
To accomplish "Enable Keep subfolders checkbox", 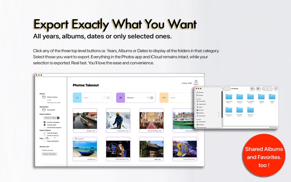I will tap(44, 141).
